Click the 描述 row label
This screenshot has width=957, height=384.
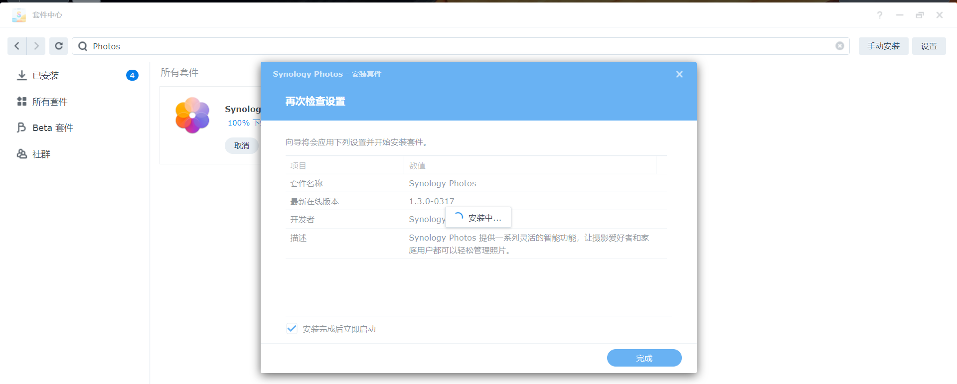298,238
